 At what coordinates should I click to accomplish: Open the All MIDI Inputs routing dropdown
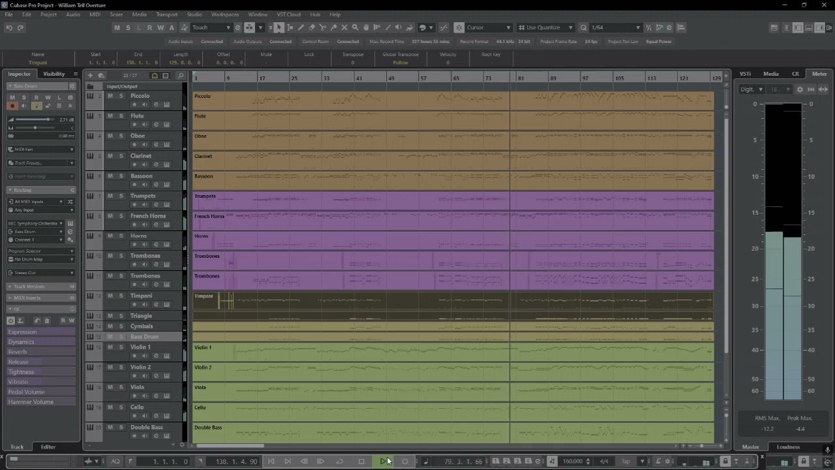pos(35,202)
